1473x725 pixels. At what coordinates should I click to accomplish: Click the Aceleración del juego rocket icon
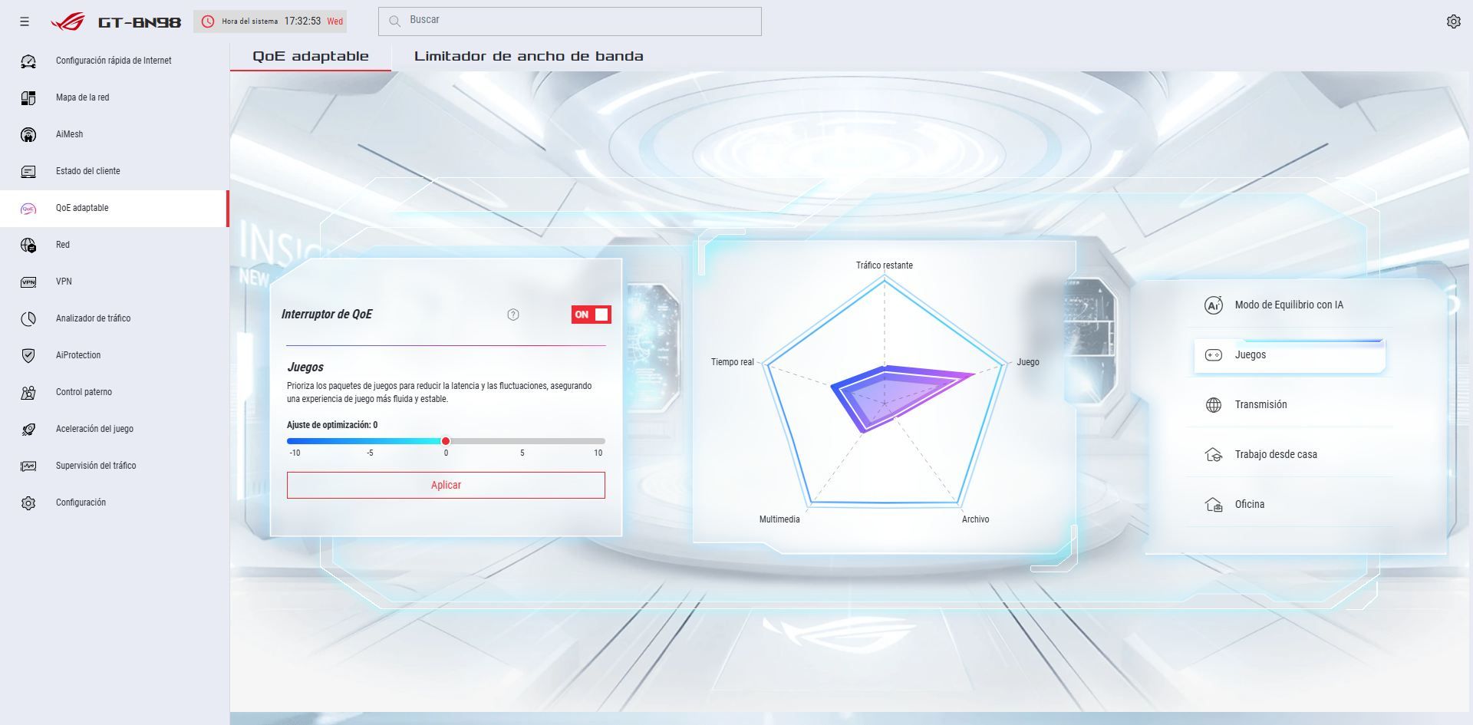(x=28, y=429)
